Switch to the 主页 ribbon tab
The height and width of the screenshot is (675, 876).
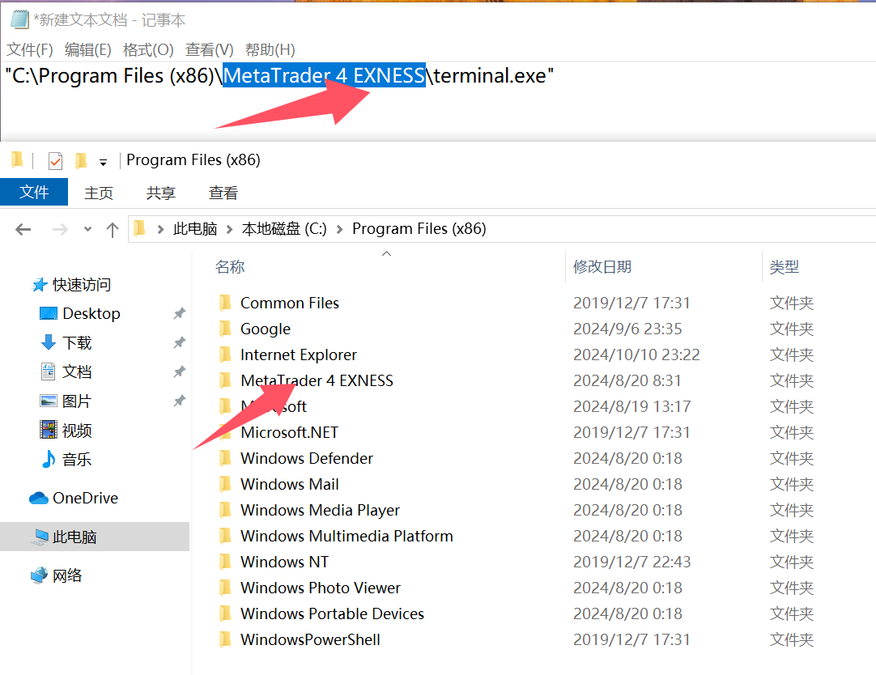click(x=99, y=193)
